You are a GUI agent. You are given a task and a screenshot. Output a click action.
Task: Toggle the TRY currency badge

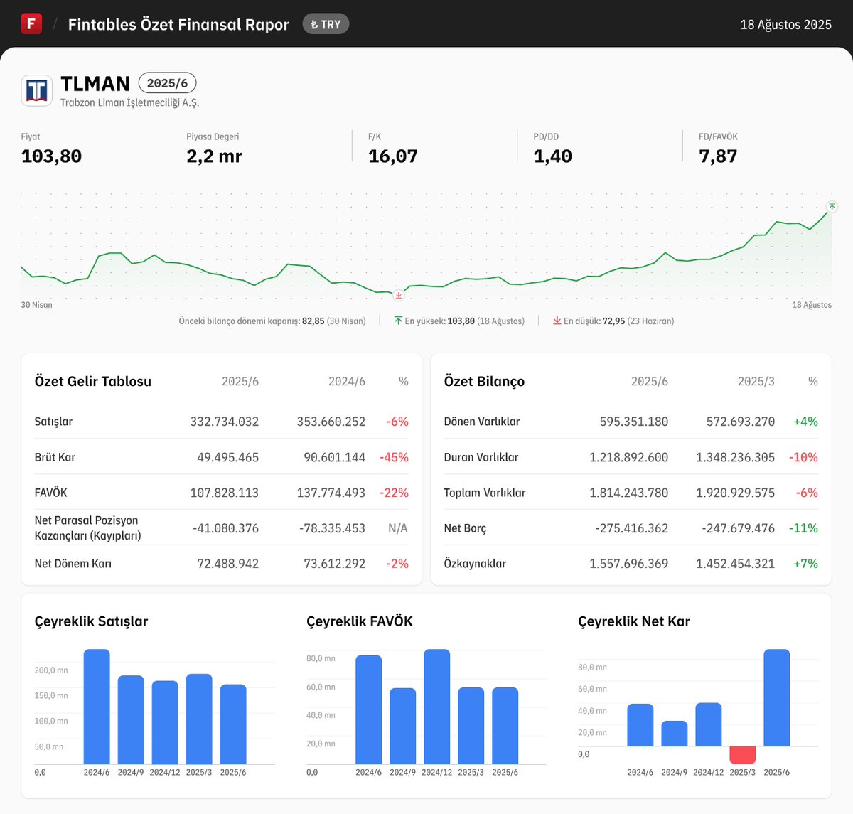(326, 23)
